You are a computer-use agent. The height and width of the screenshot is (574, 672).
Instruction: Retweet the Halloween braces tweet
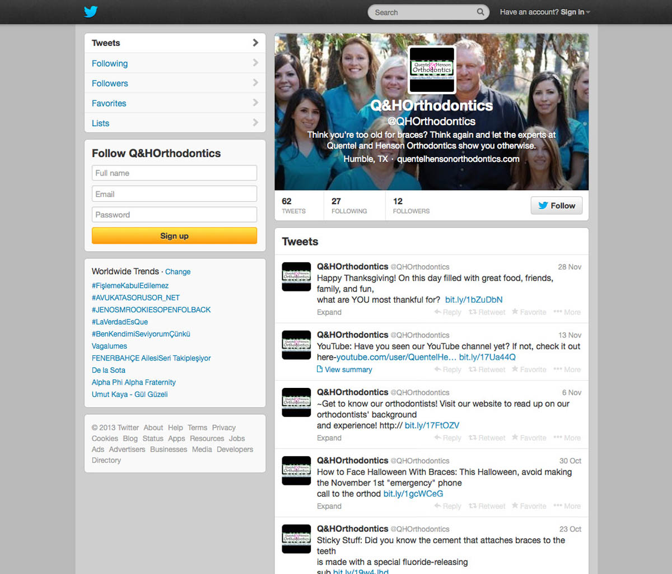(x=487, y=506)
